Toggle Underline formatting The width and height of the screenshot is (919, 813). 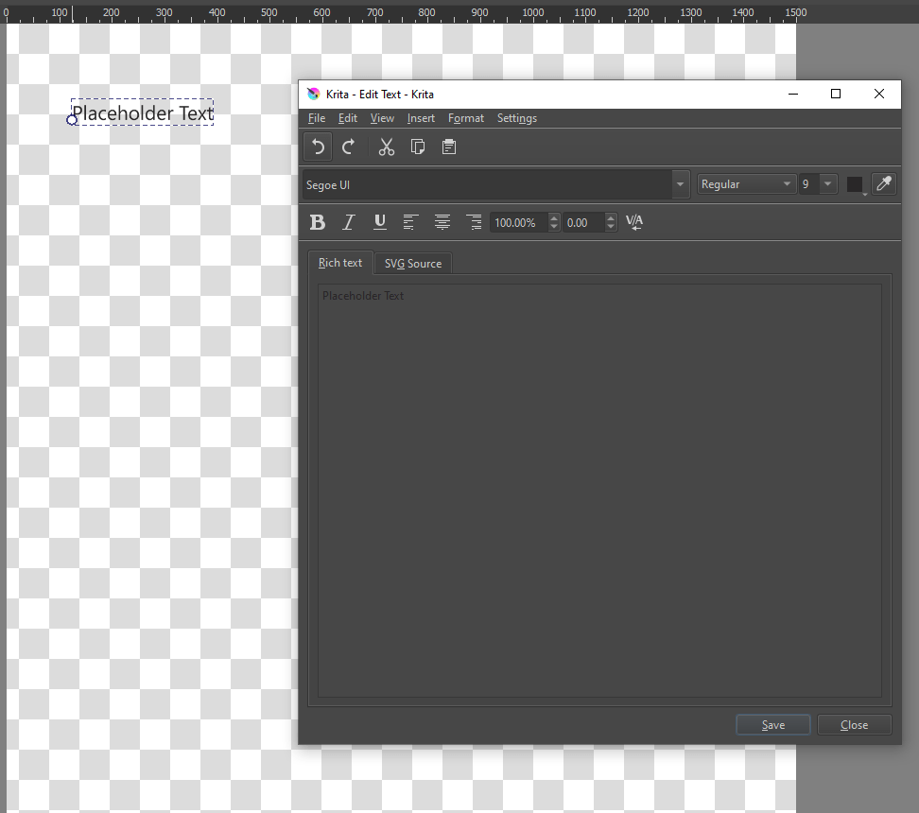pos(380,222)
